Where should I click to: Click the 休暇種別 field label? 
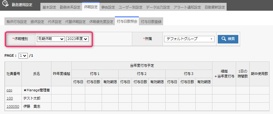point(20,39)
